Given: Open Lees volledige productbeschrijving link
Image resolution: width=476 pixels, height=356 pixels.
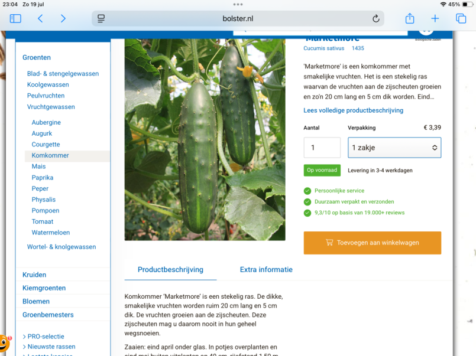Looking at the screenshot, I should (x=354, y=110).
